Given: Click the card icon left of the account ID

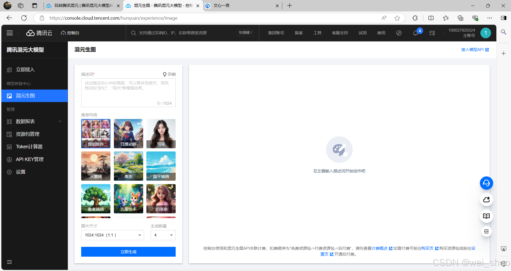Looking at the screenshot, I should (432, 33).
